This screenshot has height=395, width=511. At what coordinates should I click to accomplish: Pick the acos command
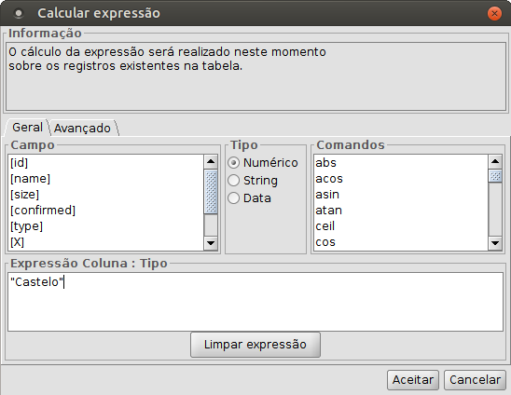click(401, 179)
